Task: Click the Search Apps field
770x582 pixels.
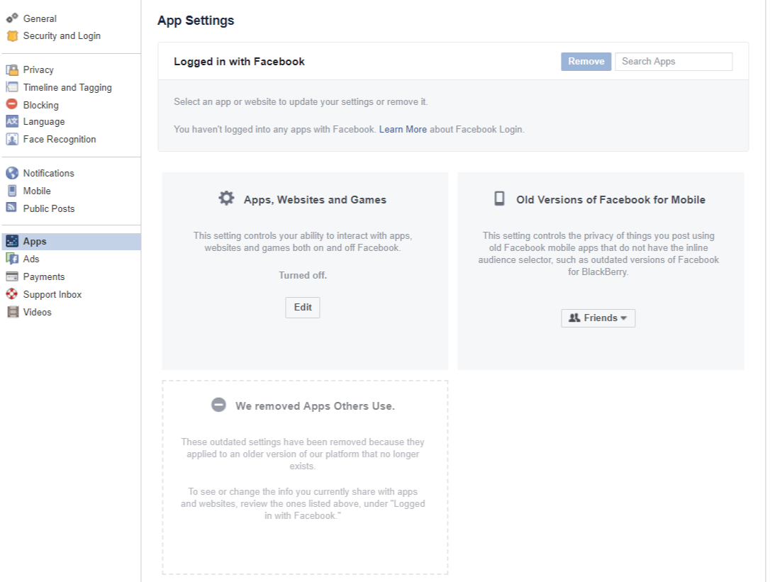Action: (674, 62)
